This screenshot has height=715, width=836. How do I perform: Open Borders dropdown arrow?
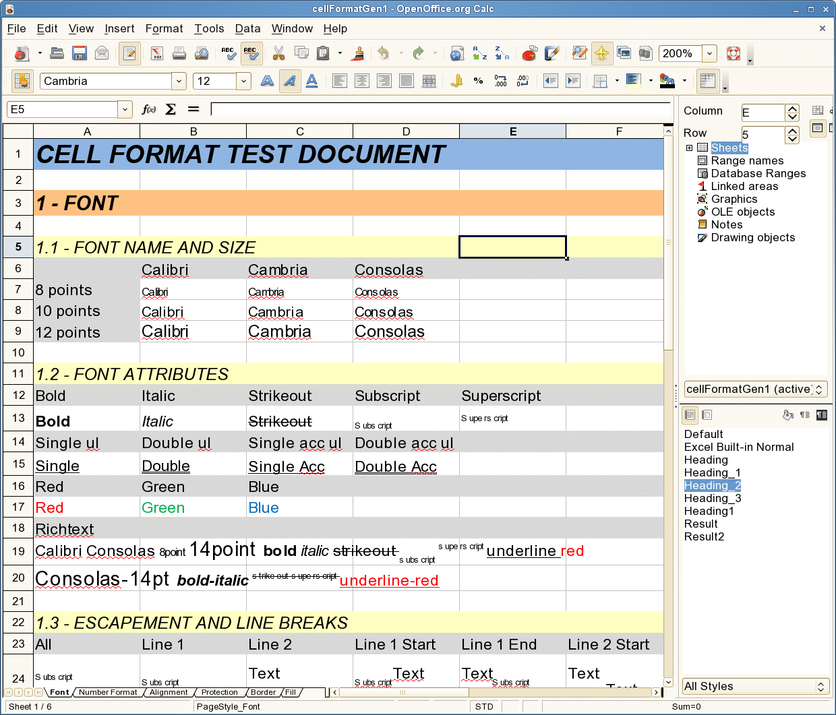617,81
